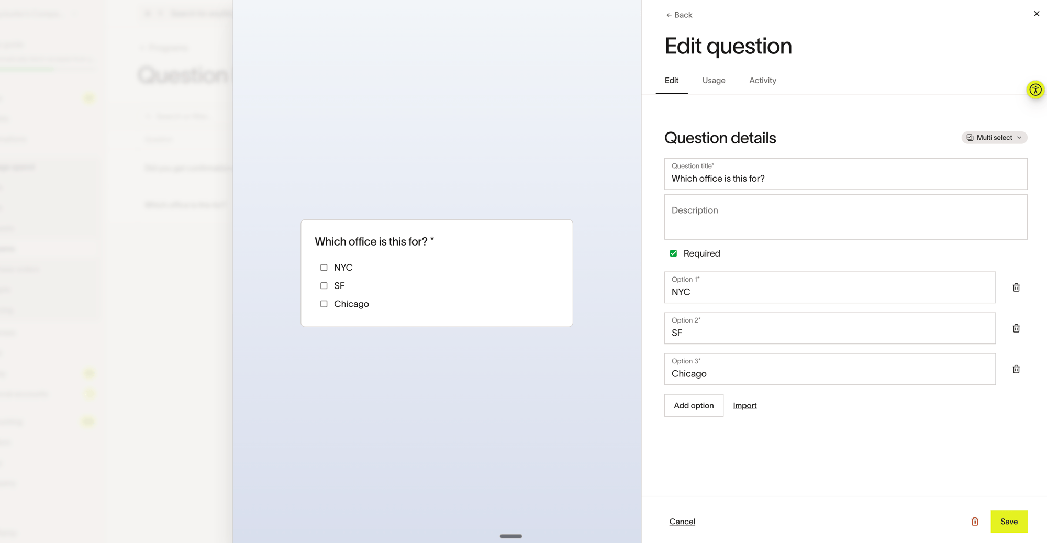
Task: Edit the Option 3 Chicago field
Action: click(830, 369)
